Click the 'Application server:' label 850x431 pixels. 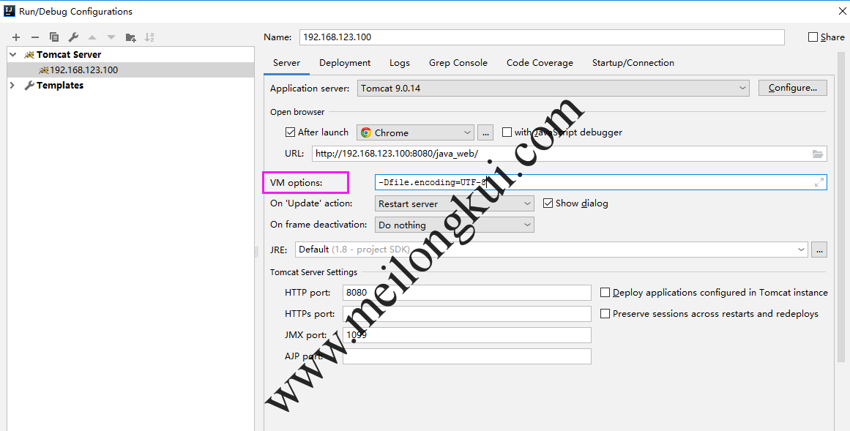[x=310, y=89]
